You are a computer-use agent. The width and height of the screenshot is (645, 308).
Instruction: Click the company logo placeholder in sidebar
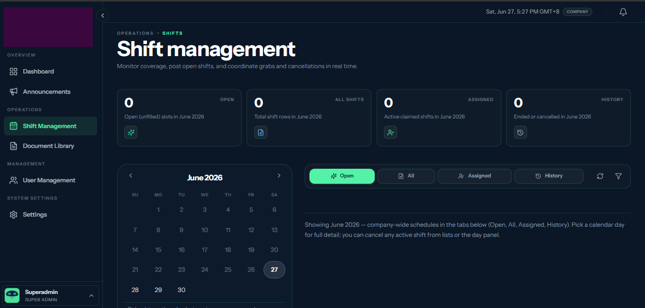pos(48,27)
